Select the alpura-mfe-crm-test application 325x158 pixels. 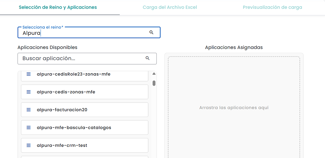[85, 145]
